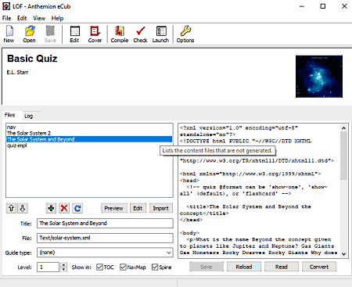This screenshot has height=287, width=352.
Task: Delete selected file with red X icon
Action: click(64, 208)
